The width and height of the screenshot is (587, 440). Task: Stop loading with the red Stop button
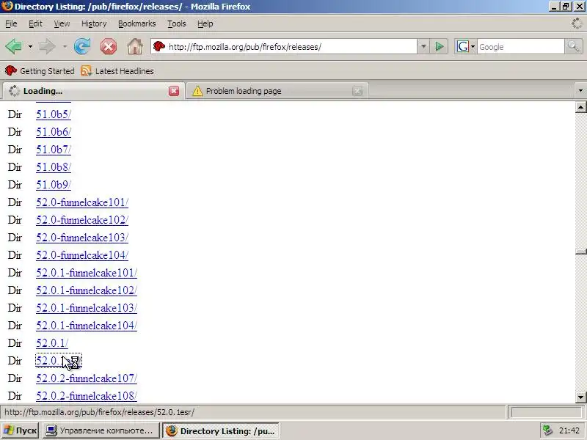tap(108, 47)
